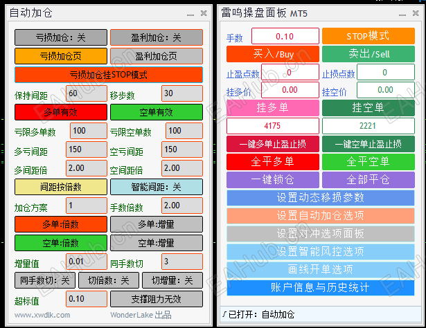Edit the 保持间距 field value 60

pos(87,93)
